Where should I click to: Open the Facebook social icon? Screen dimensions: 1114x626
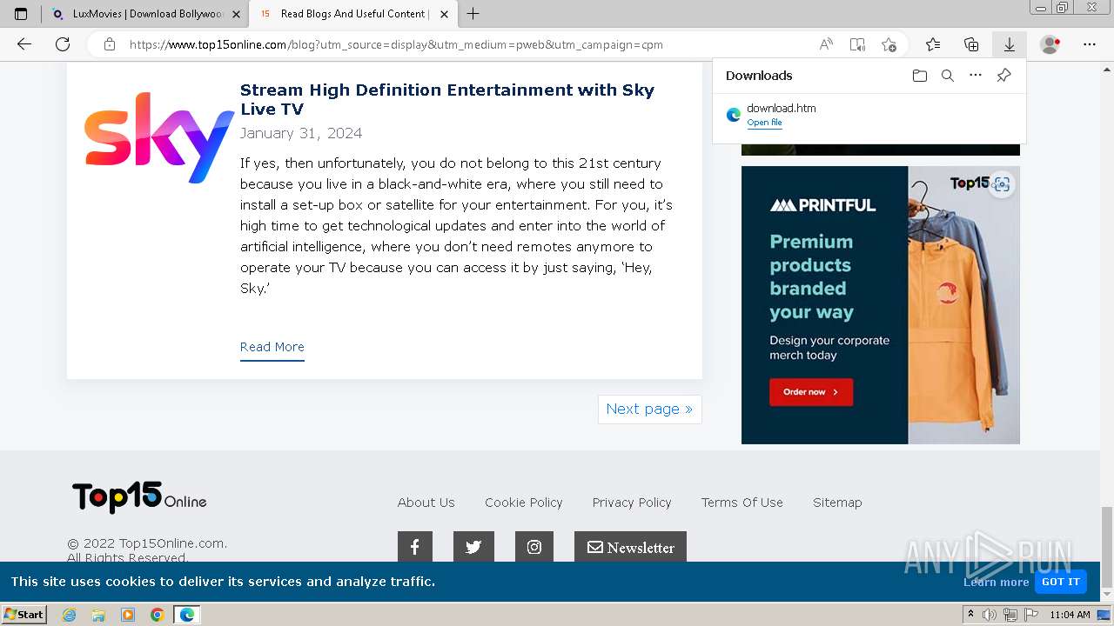pyautogui.click(x=415, y=547)
